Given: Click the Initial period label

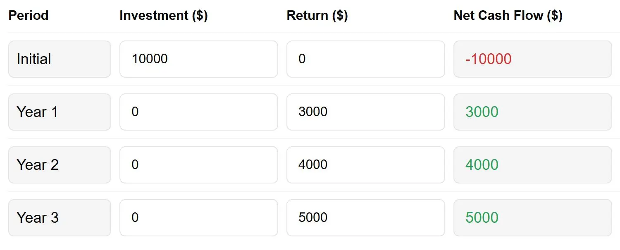Looking at the screenshot, I should point(60,59).
